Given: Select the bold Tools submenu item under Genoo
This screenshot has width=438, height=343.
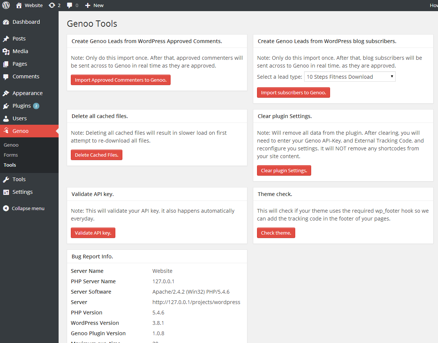Looking at the screenshot, I should click(x=10, y=165).
